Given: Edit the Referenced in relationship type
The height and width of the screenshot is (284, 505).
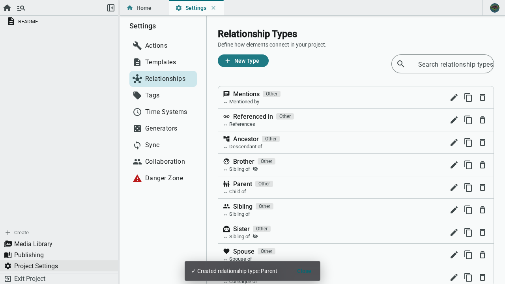Looking at the screenshot, I should coord(454,120).
